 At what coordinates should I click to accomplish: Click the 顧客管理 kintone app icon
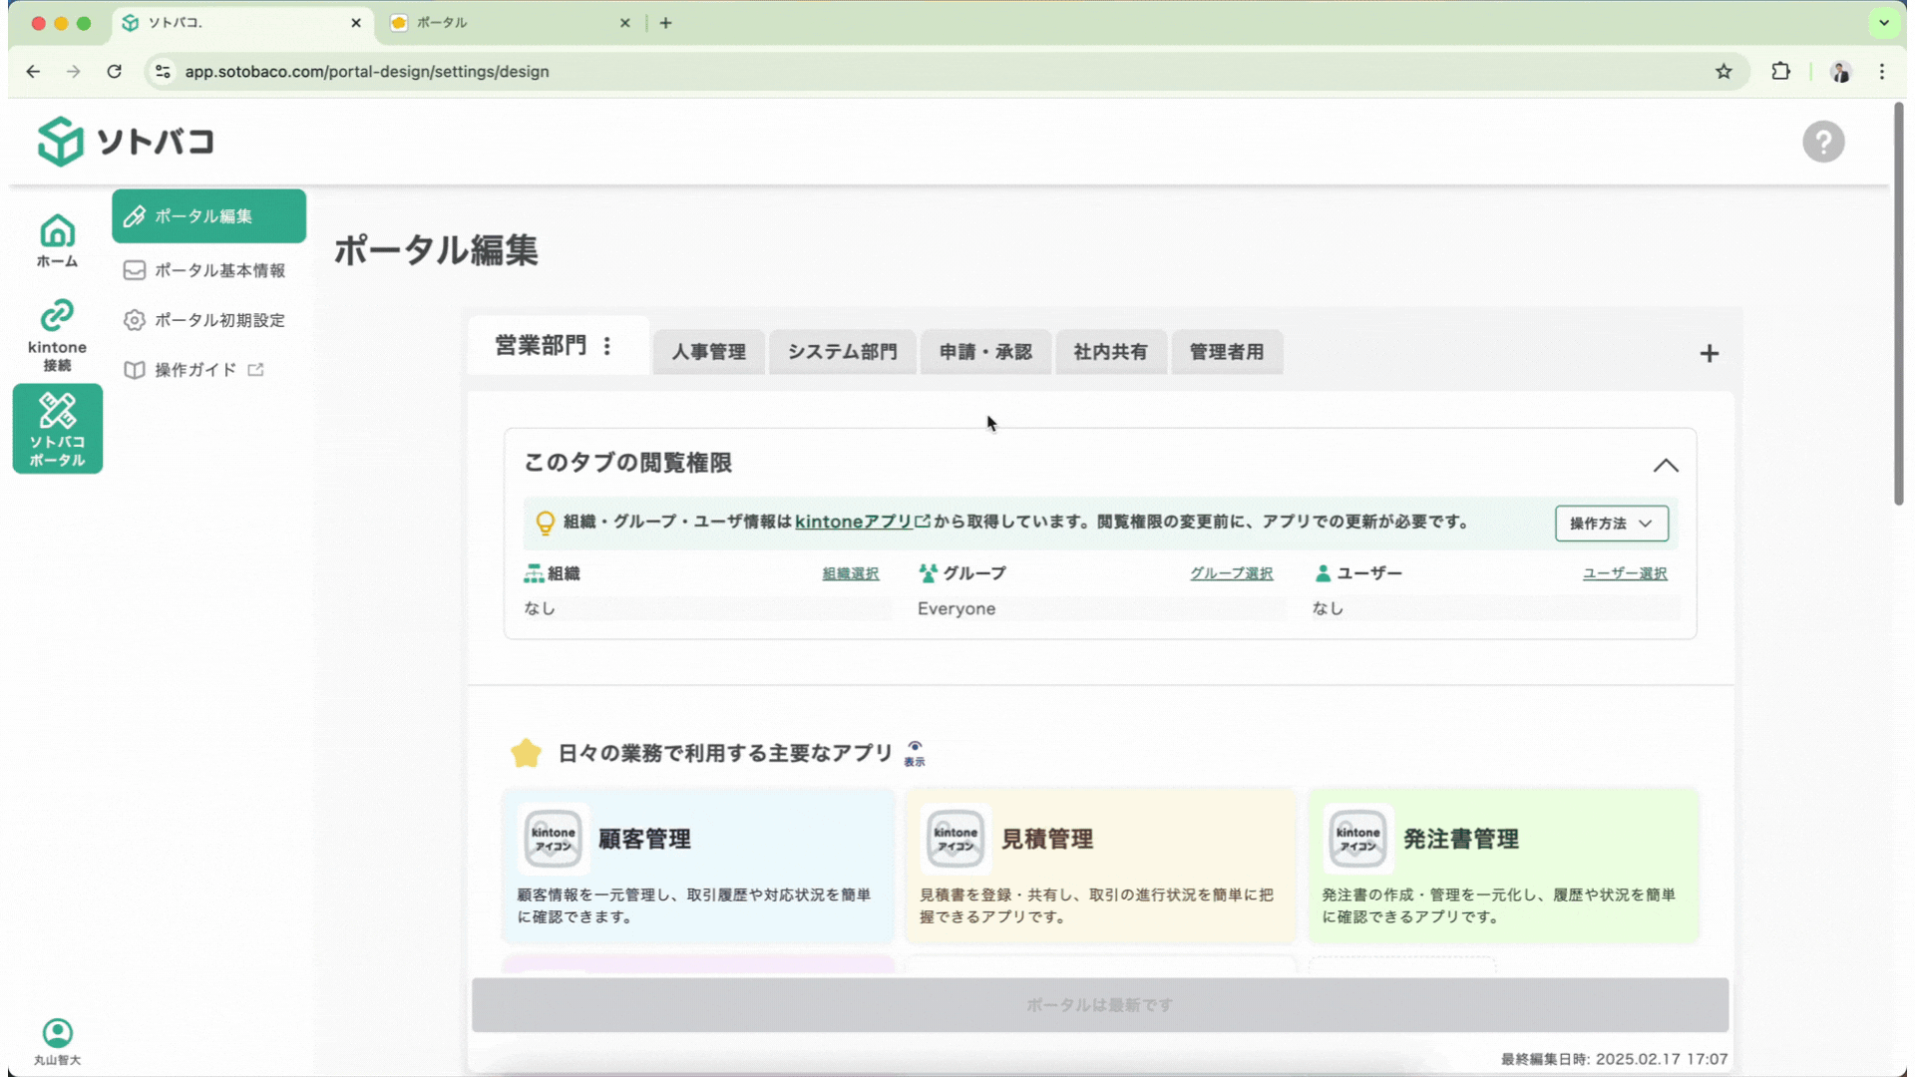(x=554, y=839)
